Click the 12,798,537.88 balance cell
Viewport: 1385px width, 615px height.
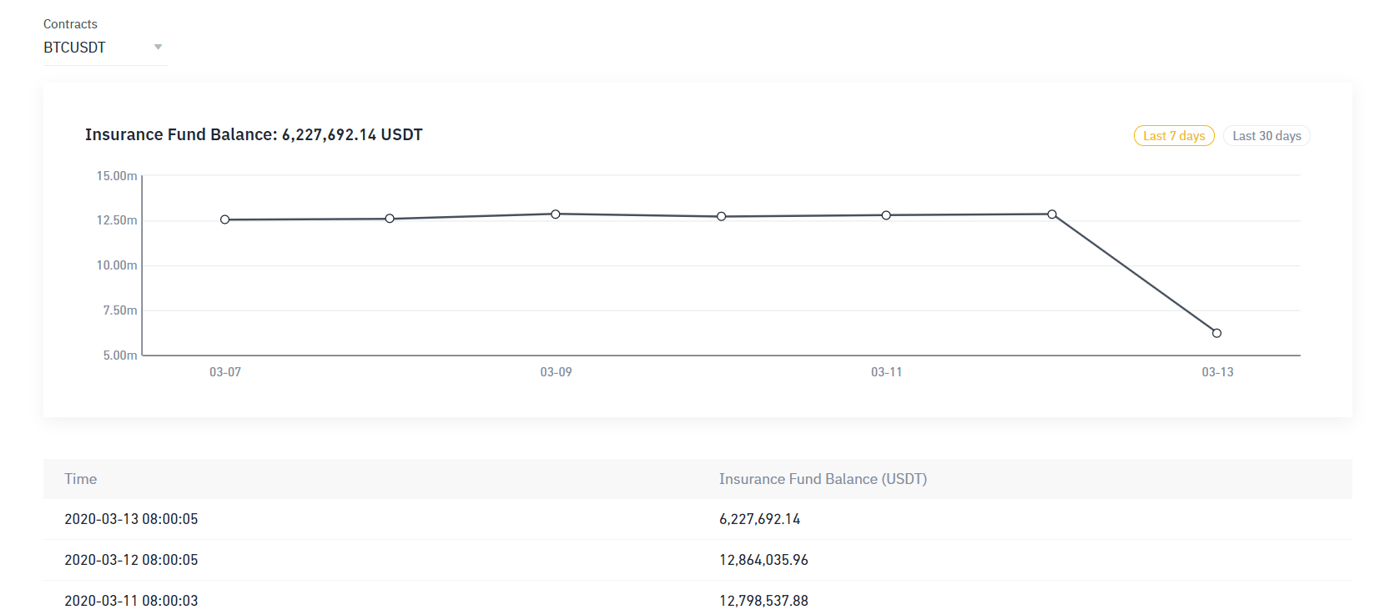tap(763, 601)
